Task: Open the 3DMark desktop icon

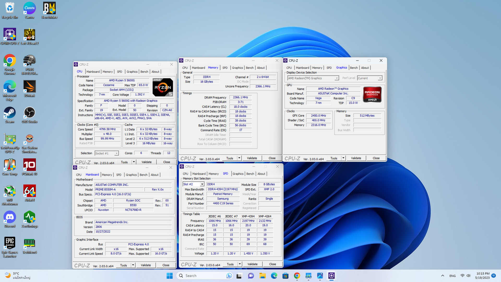Action: pos(29,89)
